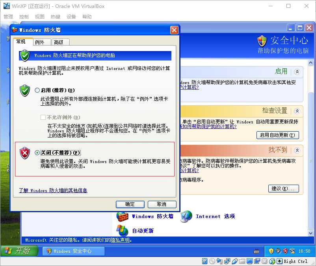Click the Right Ctrl host key label
316x266 pixels.
(296, 261)
